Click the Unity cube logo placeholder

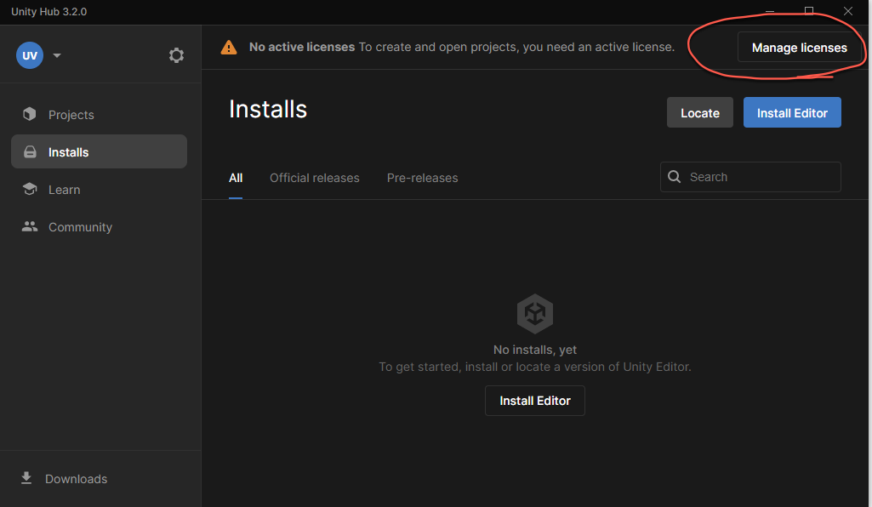click(x=535, y=314)
